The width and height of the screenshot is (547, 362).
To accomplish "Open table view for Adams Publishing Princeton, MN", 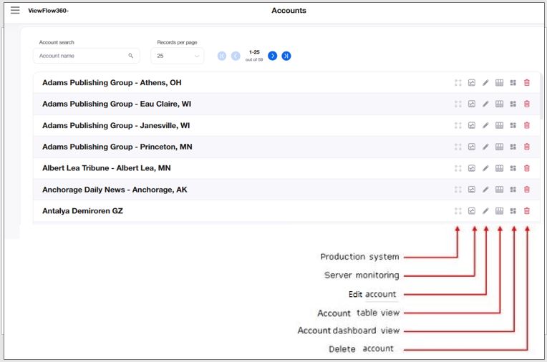I will point(500,147).
